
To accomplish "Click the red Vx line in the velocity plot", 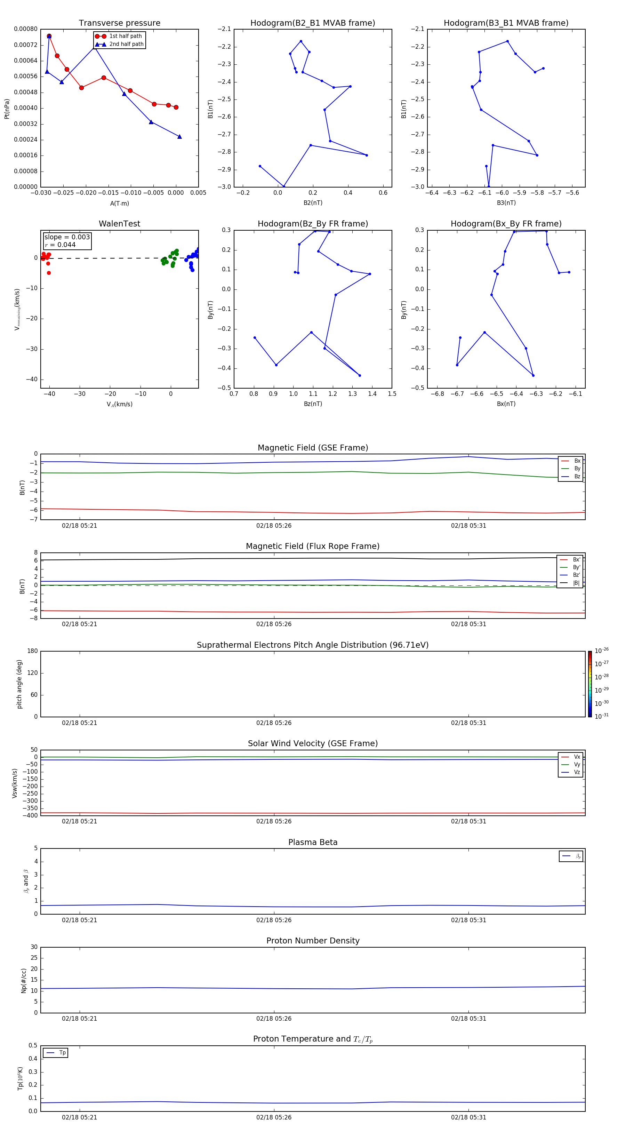I will point(313,813).
